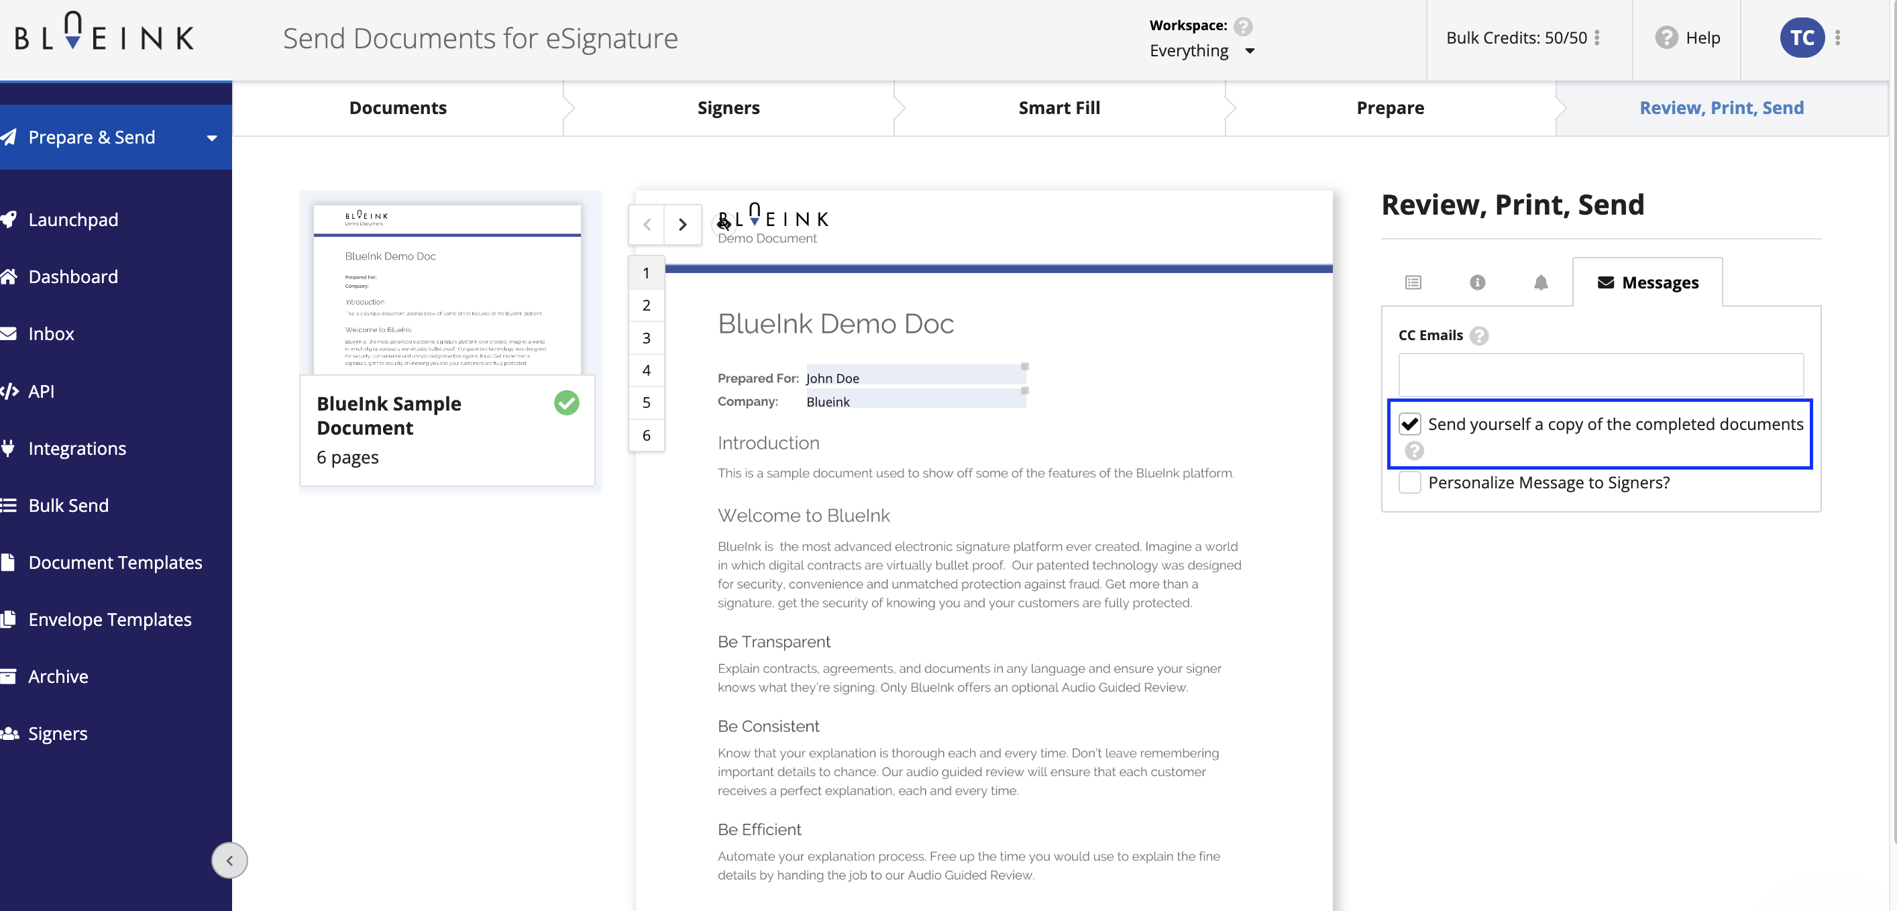Open the user three-dot menu beside TC
The width and height of the screenshot is (1897, 911).
point(1838,38)
